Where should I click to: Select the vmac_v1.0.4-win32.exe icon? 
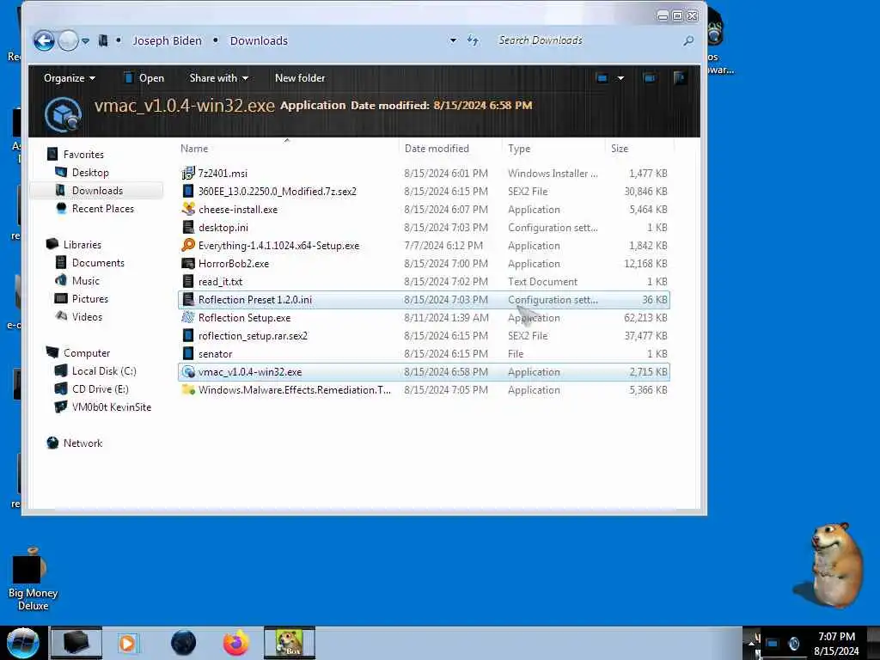tap(188, 371)
